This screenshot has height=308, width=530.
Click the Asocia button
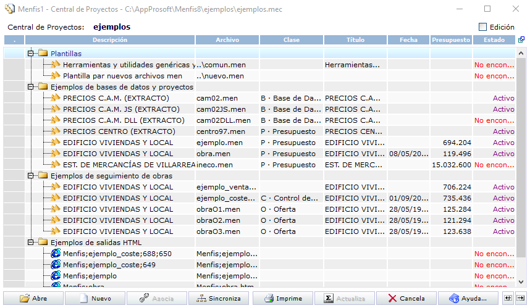[157, 298]
